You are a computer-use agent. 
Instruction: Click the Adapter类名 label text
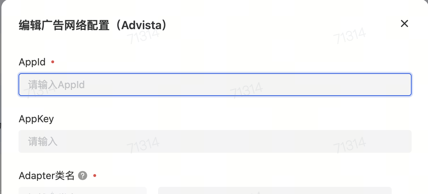46,176
